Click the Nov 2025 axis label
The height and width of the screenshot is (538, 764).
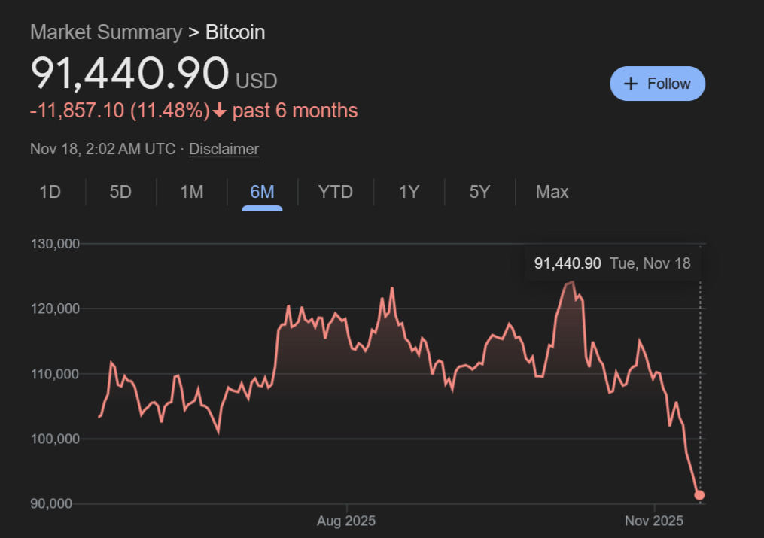654,521
